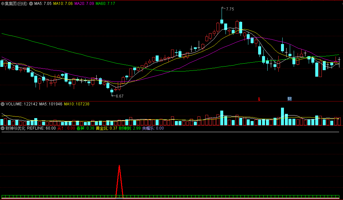Click the 黄金坑: 0.37 label

pos(106,128)
